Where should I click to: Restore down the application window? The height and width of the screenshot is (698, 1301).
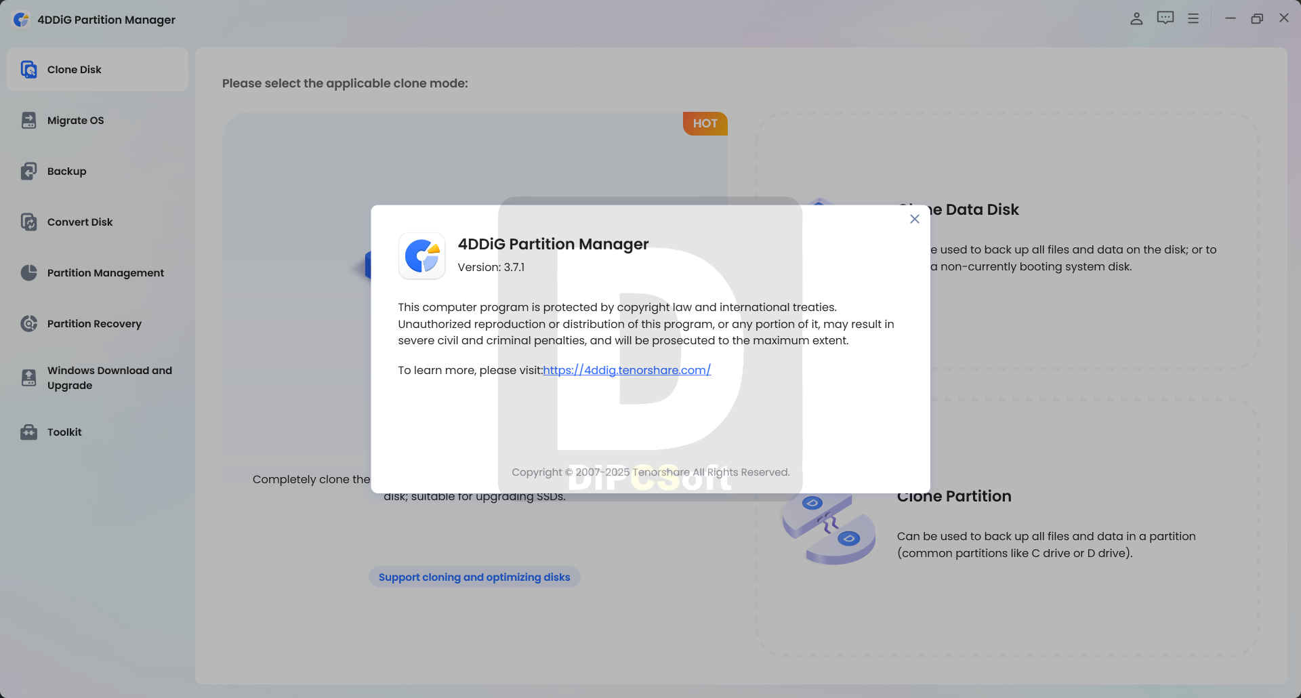[1257, 18]
